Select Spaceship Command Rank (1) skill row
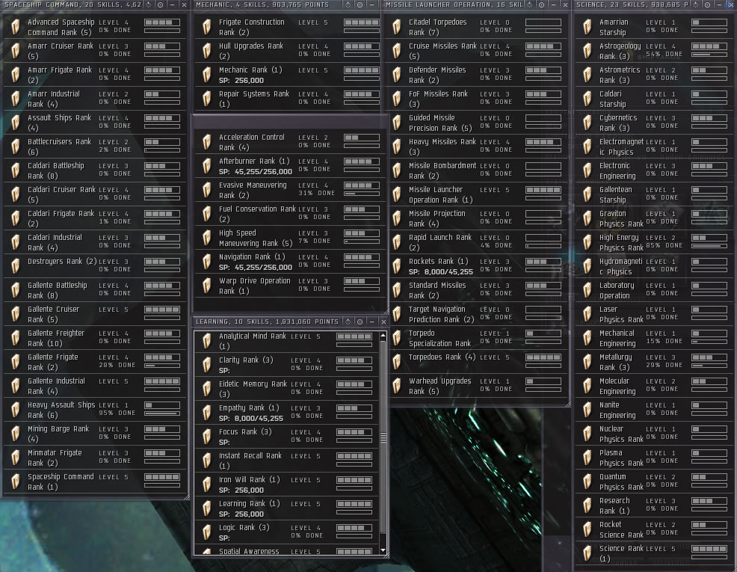The width and height of the screenshot is (737, 572). [95, 482]
